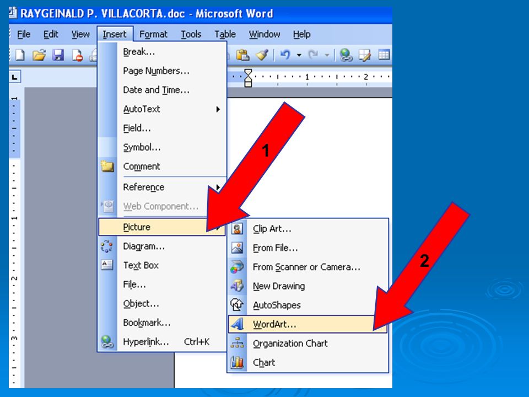Click the Clip Art icon in submenu
Screen dimensions: 529x397
click(x=237, y=228)
